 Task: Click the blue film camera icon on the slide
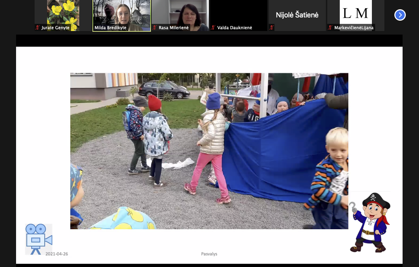39,239
